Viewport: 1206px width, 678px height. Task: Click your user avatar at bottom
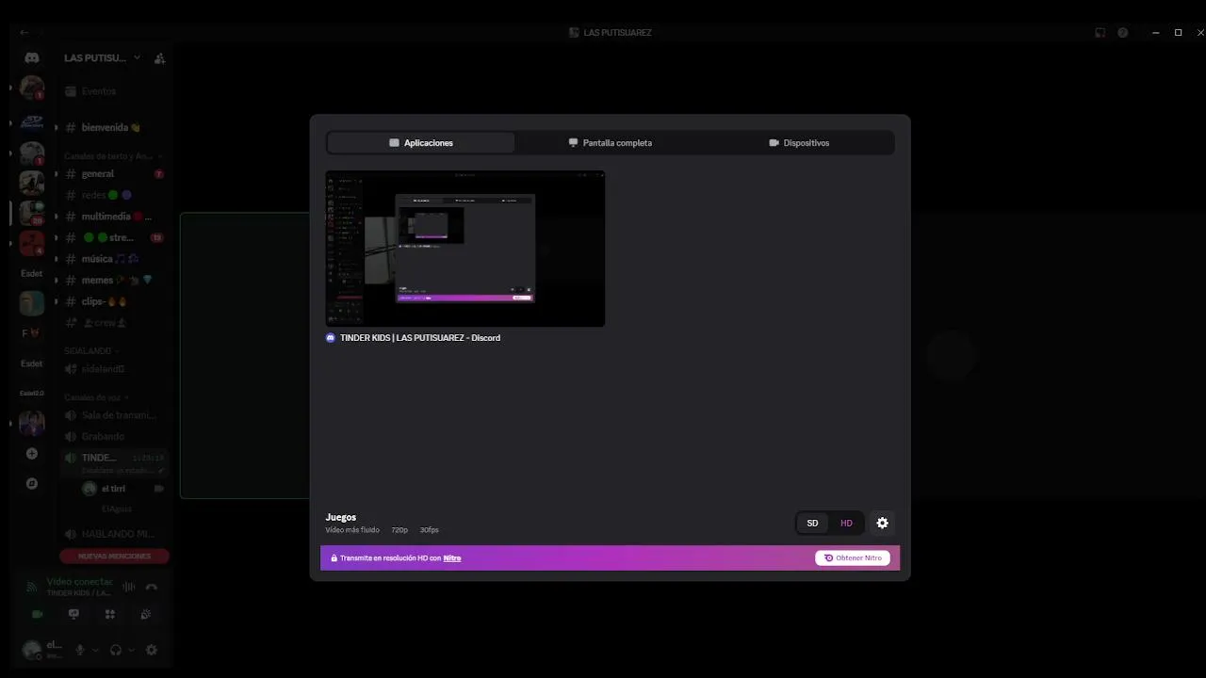(32, 650)
